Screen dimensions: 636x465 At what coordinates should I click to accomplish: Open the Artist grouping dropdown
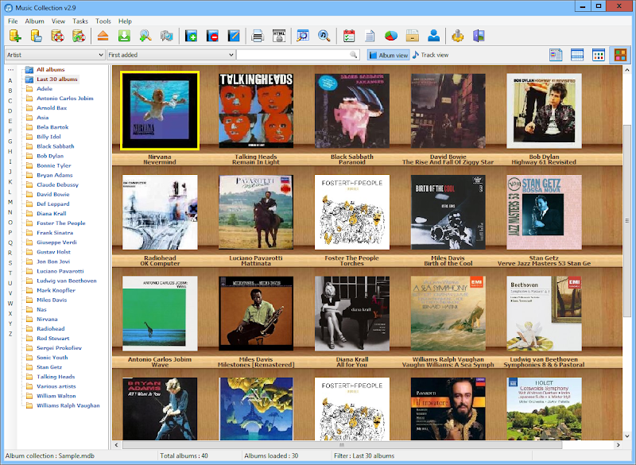pyautogui.click(x=55, y=55)
